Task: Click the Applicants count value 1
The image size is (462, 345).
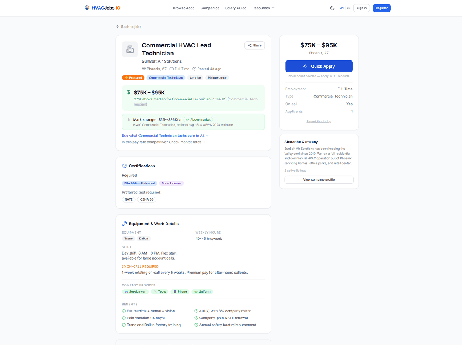Action: click(x=352, y=112)
